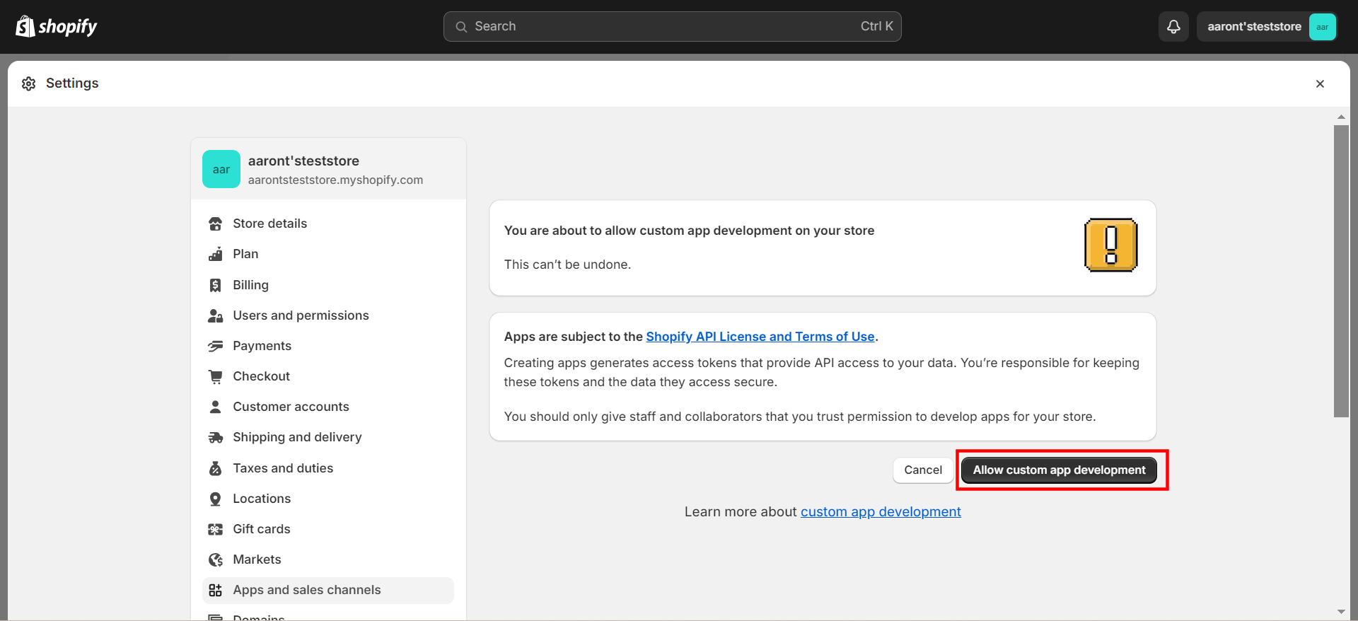
Task: Click the Store details icon
Action: coord(216,224)
